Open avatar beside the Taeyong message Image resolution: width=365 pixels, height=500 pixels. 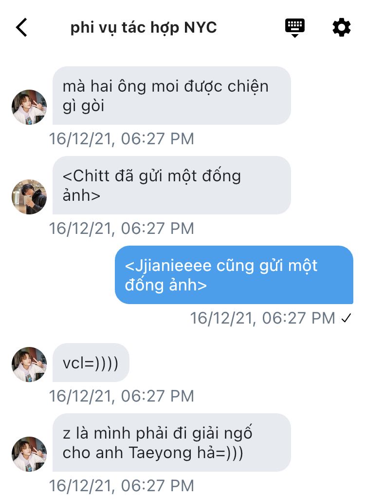click(29, 454)
